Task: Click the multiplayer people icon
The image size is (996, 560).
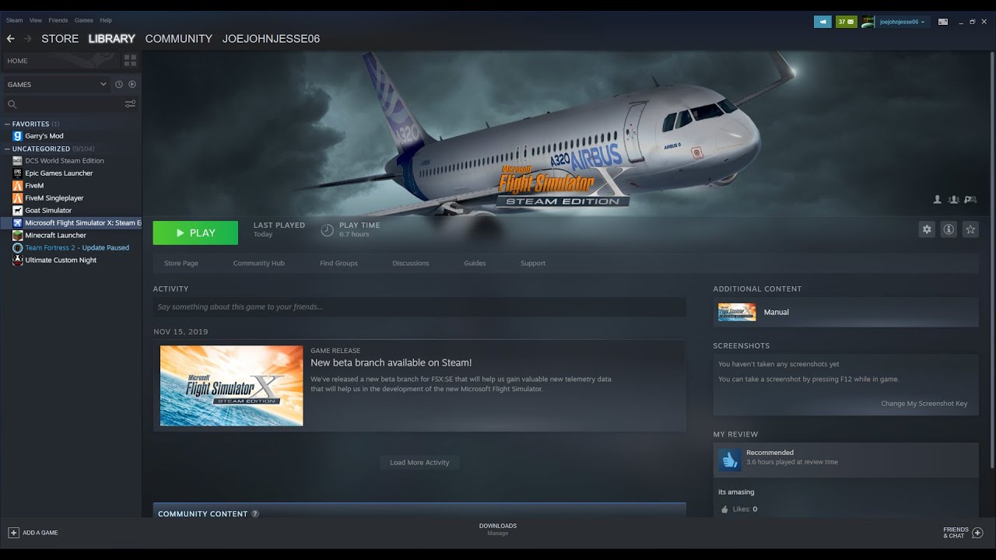Action: point(954,200)
